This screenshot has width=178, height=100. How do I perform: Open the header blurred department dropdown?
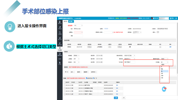(164, 18)
